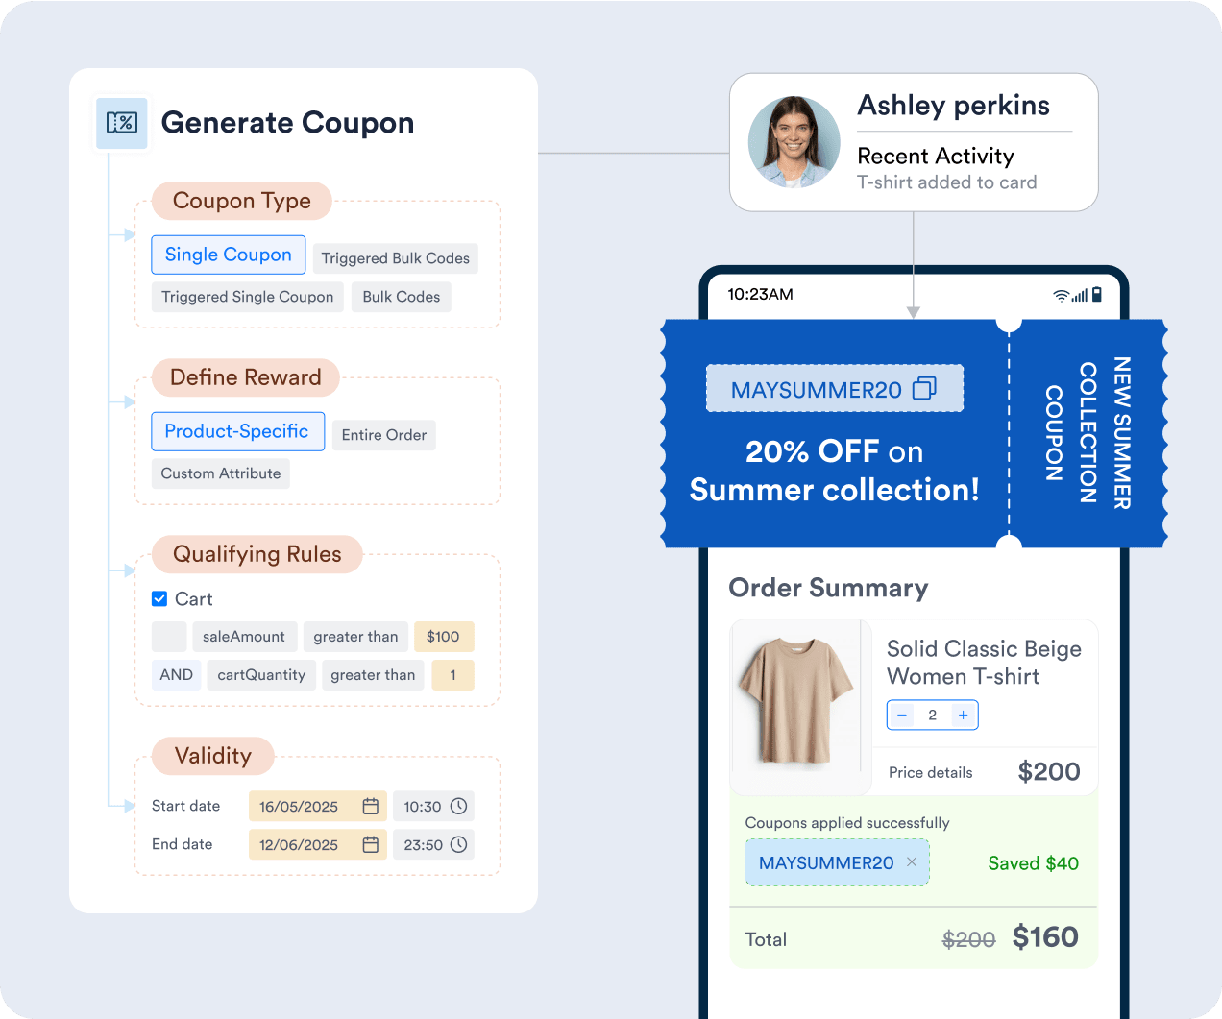1222x1019 pixels.
Task: Click the Qualifying Rules section label
Action: [257, 554]
